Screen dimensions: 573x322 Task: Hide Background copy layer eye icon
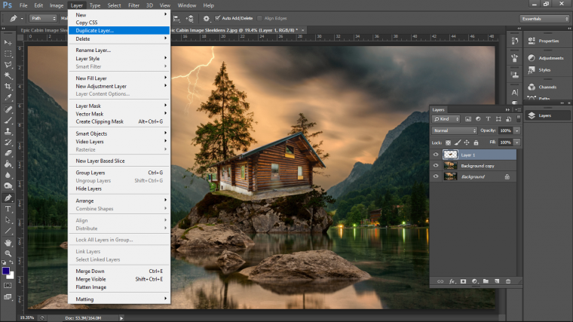pos(436,166)
